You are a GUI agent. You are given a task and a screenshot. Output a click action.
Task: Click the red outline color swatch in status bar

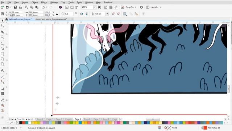(x=205, y=128)
